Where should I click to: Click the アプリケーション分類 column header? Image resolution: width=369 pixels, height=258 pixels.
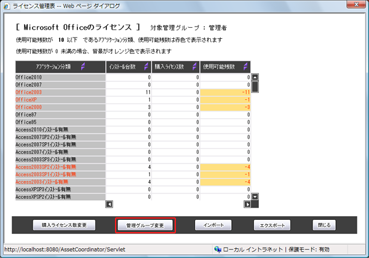click(x=60, y=67)
